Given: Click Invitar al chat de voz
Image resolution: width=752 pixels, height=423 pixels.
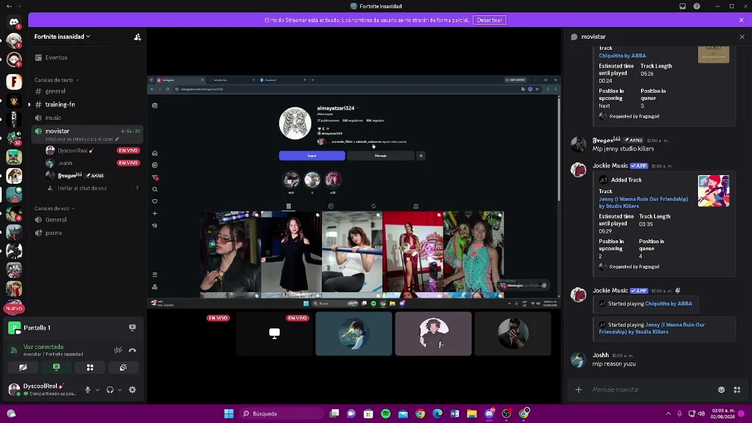Looking at the screenshot, I should 93,188.
